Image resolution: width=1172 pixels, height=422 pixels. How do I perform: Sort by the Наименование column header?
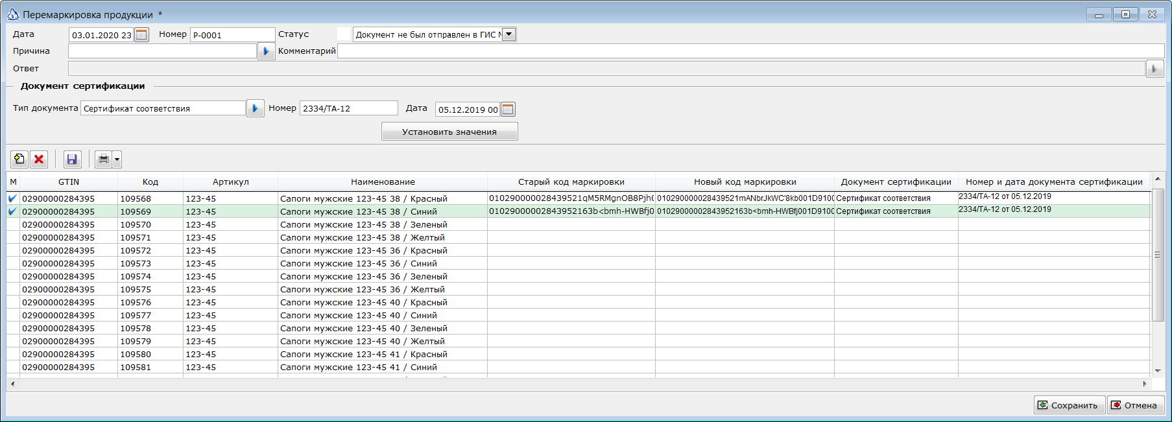(383, 182)
